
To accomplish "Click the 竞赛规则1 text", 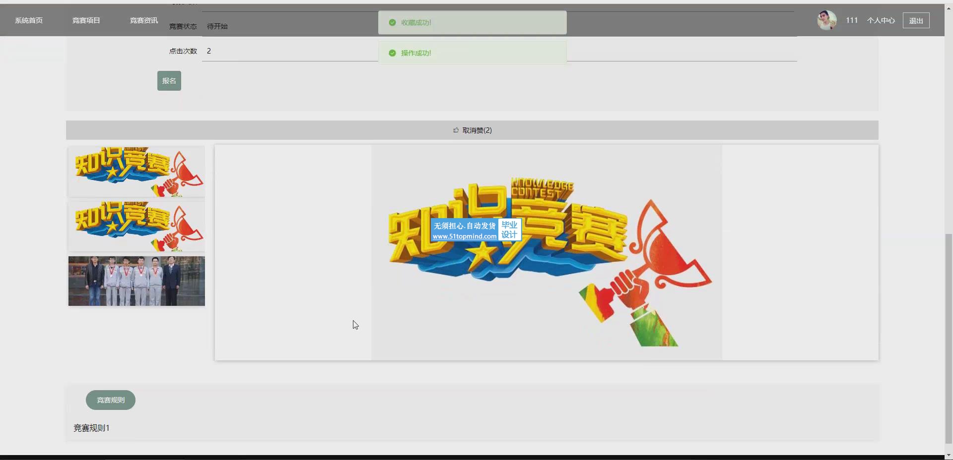I will (x=91, y=428).
